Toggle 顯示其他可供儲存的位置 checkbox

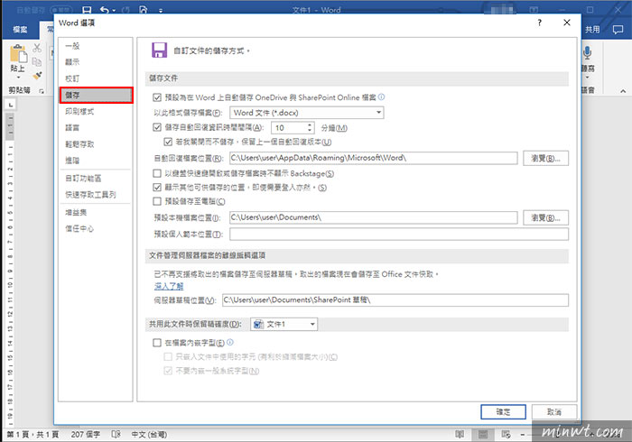(157, 188)
